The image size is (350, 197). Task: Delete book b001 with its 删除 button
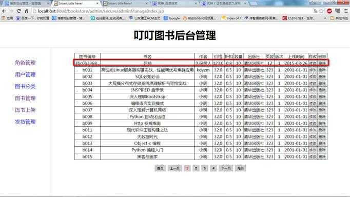(x=322, y=70)
